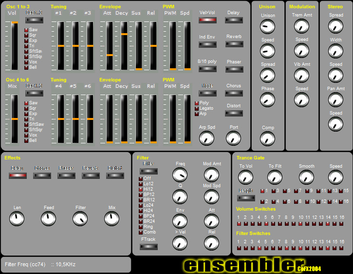Click the first Envelope Decy slider
The width and height of the screenshot is (353, 274).
(124, 46)
